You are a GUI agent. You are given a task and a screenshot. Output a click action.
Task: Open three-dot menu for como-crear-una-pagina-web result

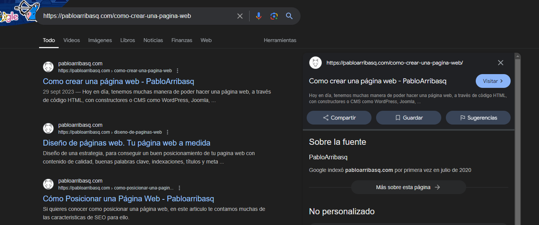click(177, 71)
